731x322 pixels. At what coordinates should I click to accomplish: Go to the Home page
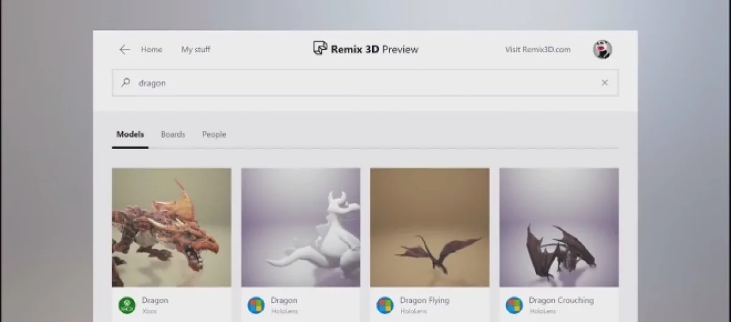pos(151,50)
